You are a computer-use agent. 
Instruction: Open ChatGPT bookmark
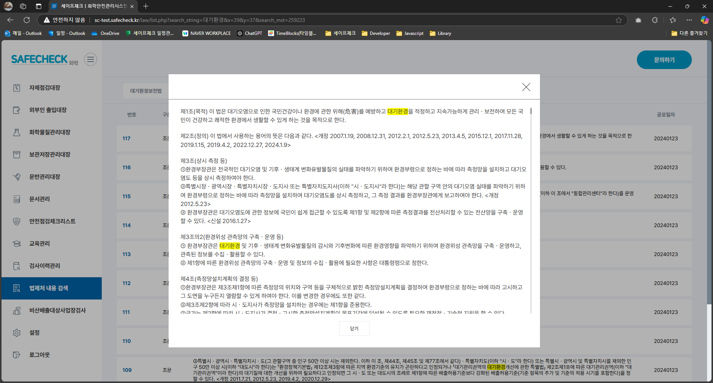coord(250,33)
